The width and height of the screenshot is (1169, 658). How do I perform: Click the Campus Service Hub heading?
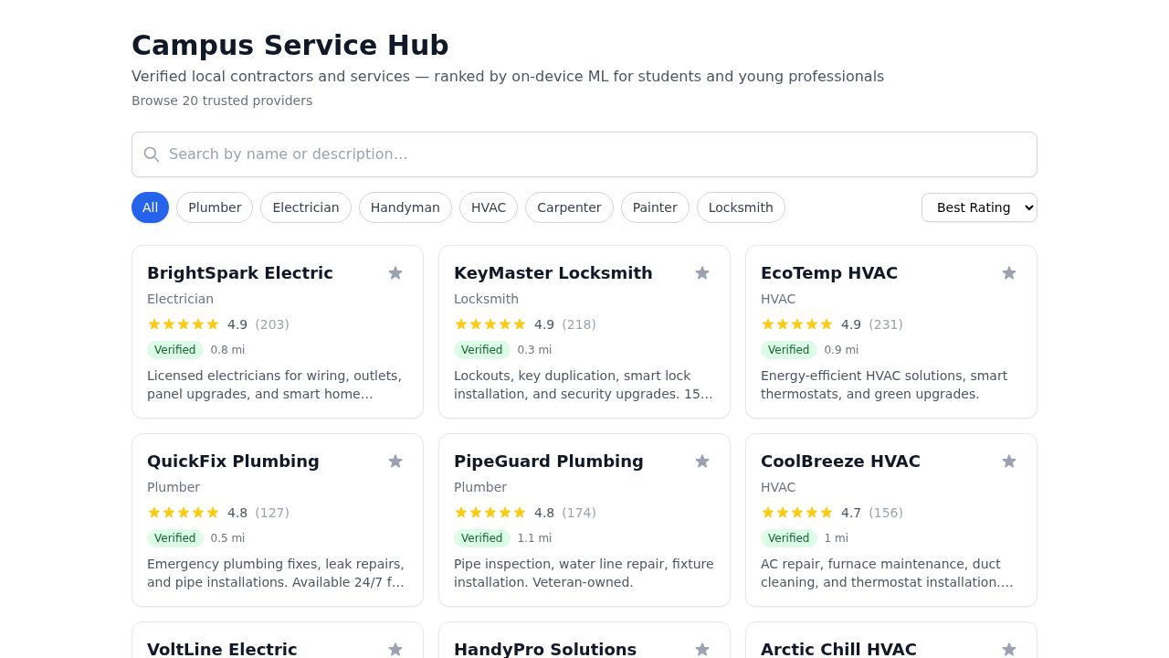point(290,46)
